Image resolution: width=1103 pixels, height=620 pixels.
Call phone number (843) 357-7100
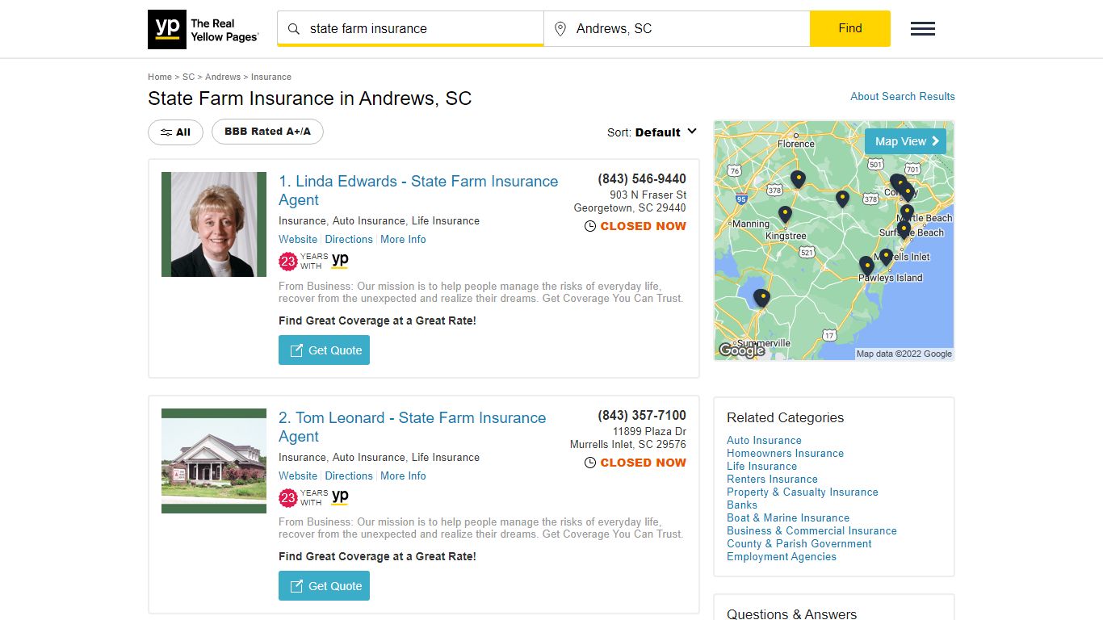tap(642, 415)
